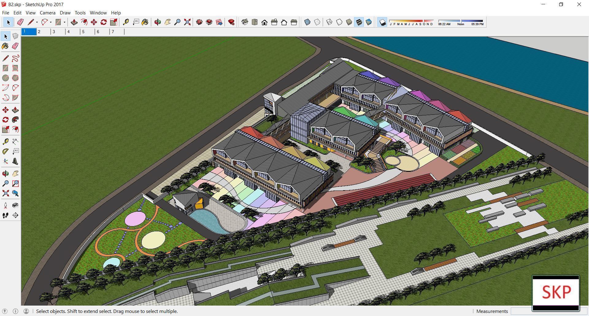Select the Follow Me tool

click(15, 120)
